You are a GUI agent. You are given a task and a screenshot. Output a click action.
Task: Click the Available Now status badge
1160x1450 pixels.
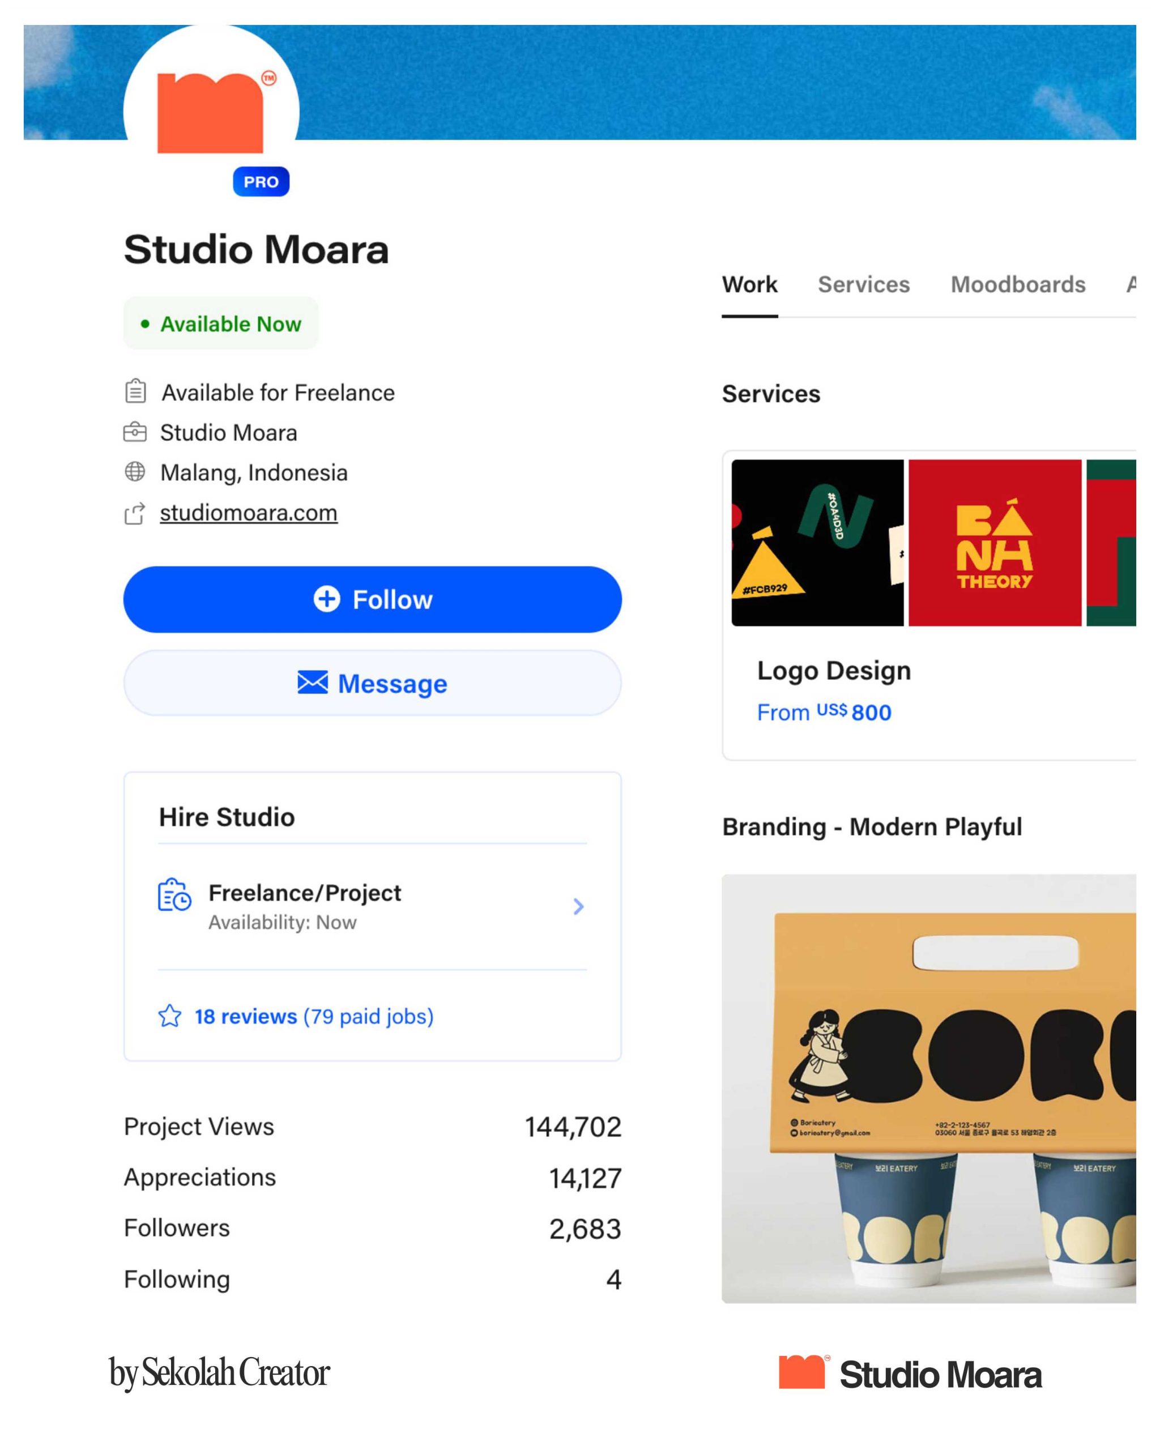[220, 323]
